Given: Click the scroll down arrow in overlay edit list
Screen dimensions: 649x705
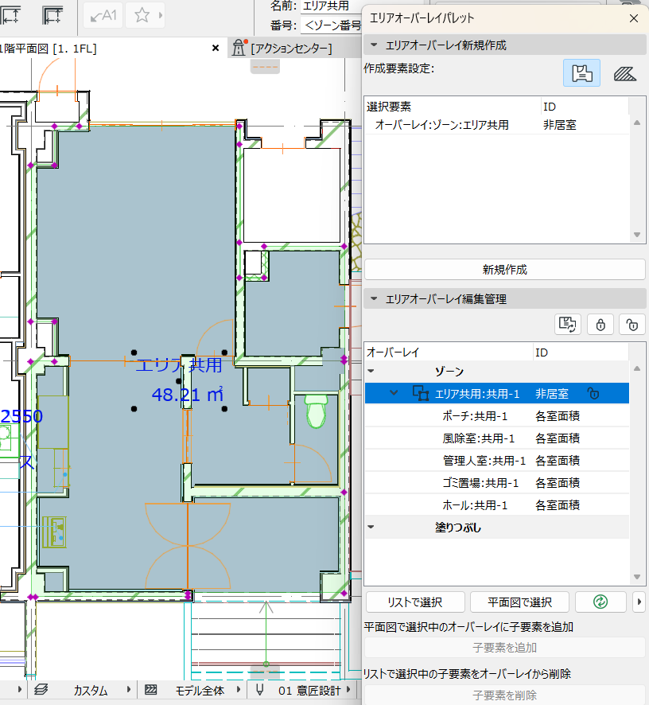Looking at the screenshot, I should tap(637, 576).
